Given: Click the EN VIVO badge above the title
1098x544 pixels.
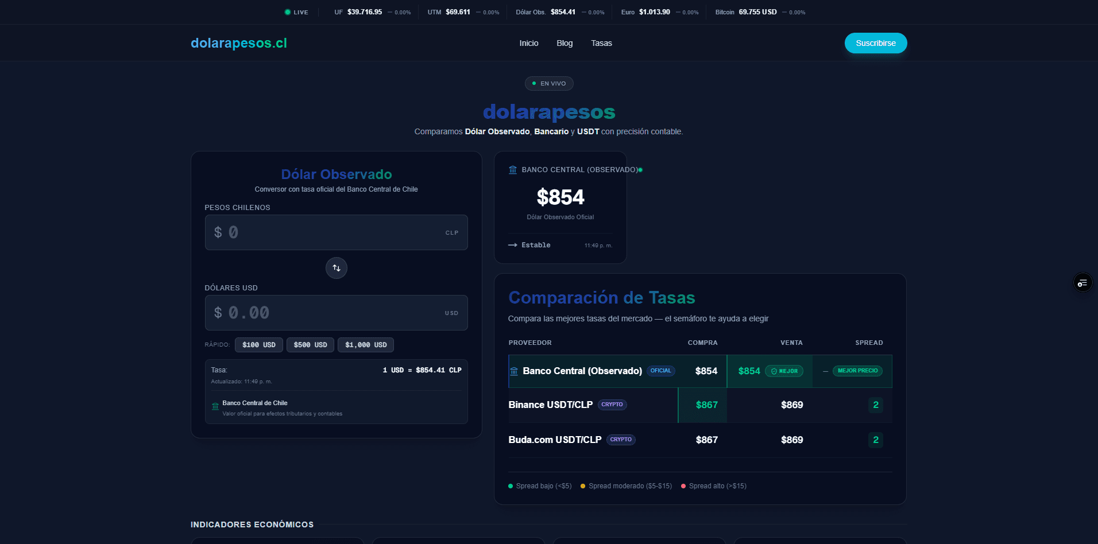Looking at the screenshot, I should coord(549,83).
